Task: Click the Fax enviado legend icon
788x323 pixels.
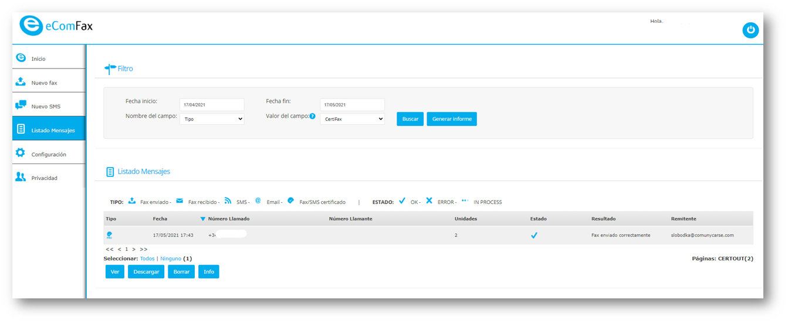Action: pyautogui.click(x=132, y=201)
